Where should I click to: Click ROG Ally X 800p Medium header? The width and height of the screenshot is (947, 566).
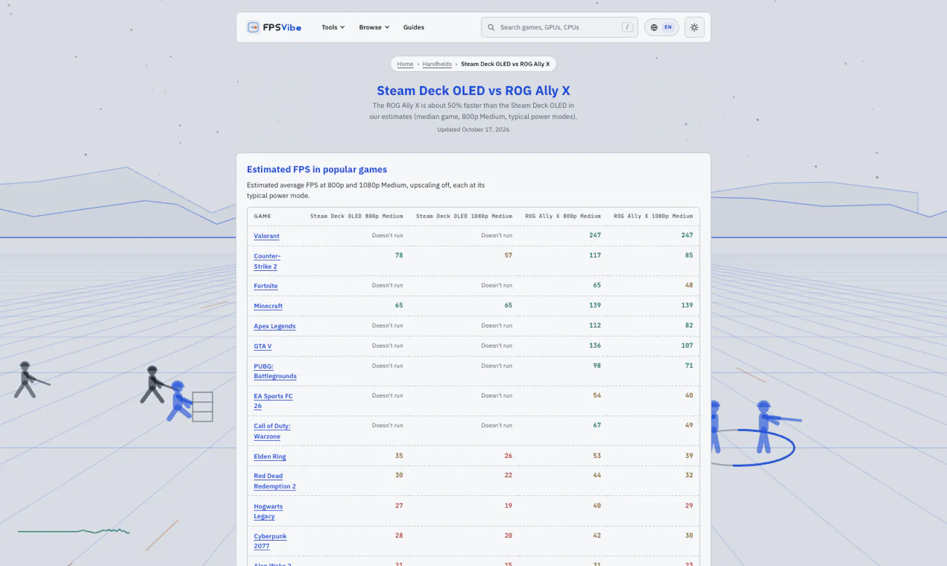(x=563, y=216)
